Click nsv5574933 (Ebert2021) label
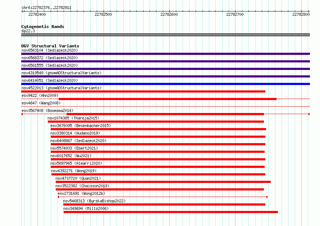The image size is (320, 226). 74,148
